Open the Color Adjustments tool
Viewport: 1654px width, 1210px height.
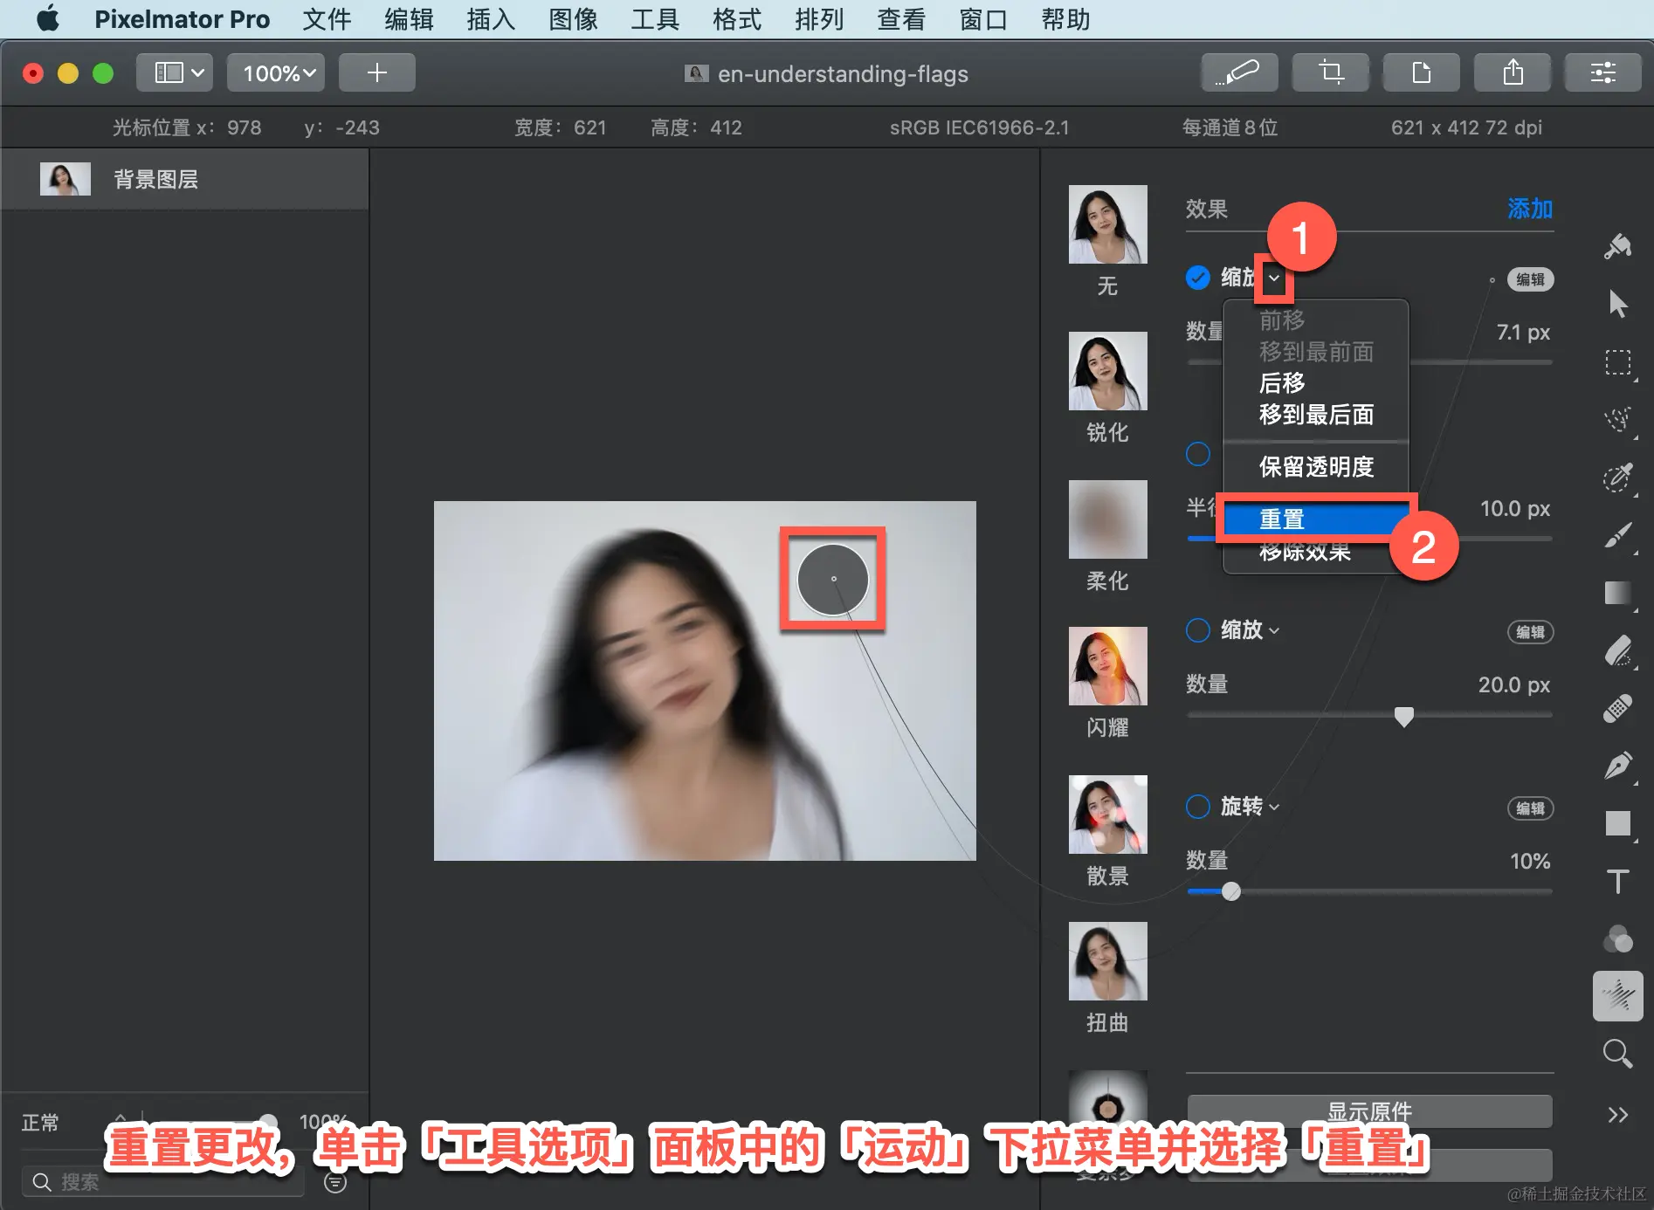(1617, 938)
